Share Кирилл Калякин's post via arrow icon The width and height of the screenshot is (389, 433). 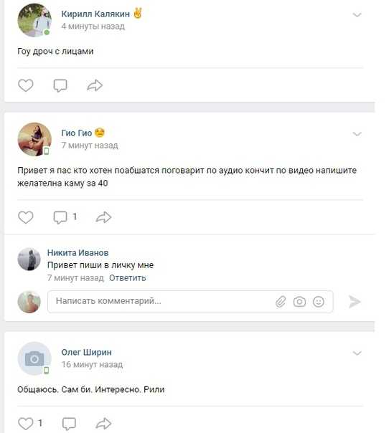[x=95, y=85]
